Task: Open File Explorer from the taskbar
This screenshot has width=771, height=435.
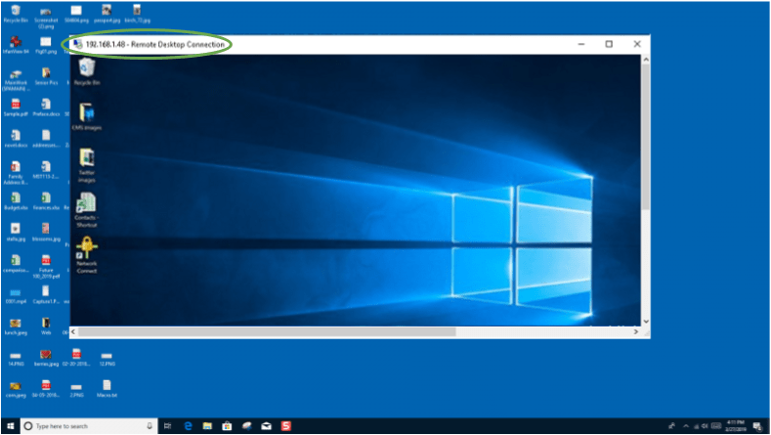Action: tap(207, 426)
